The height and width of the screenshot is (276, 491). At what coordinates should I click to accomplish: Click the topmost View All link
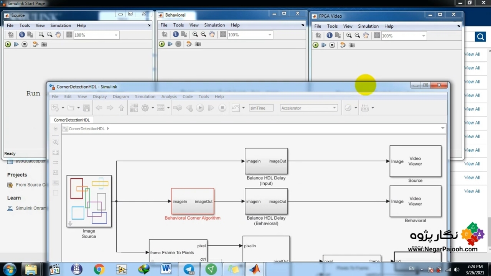tap(472, 54)
